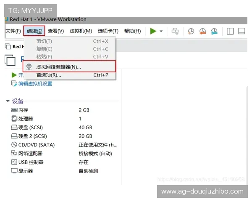Open snapshot manager with wrench clock icon
252x202 pixels.
coord(214,31)
